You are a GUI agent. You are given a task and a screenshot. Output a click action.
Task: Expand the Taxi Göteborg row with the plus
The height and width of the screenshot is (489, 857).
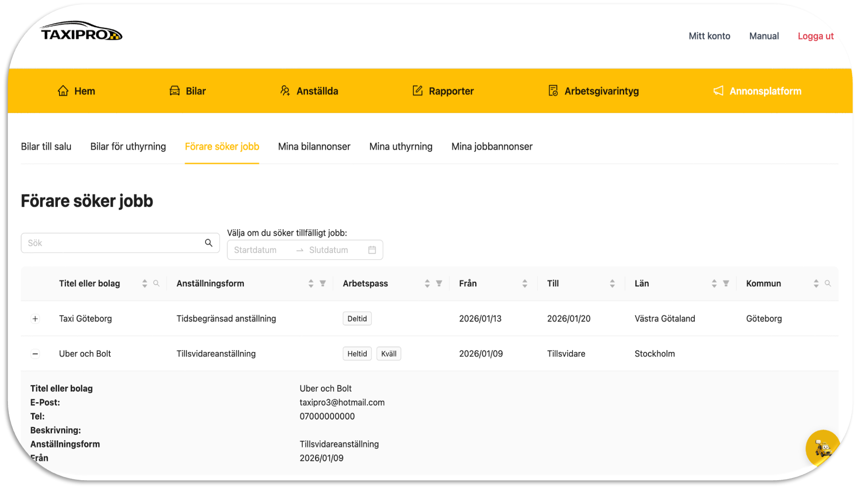(x=35, y=319)
